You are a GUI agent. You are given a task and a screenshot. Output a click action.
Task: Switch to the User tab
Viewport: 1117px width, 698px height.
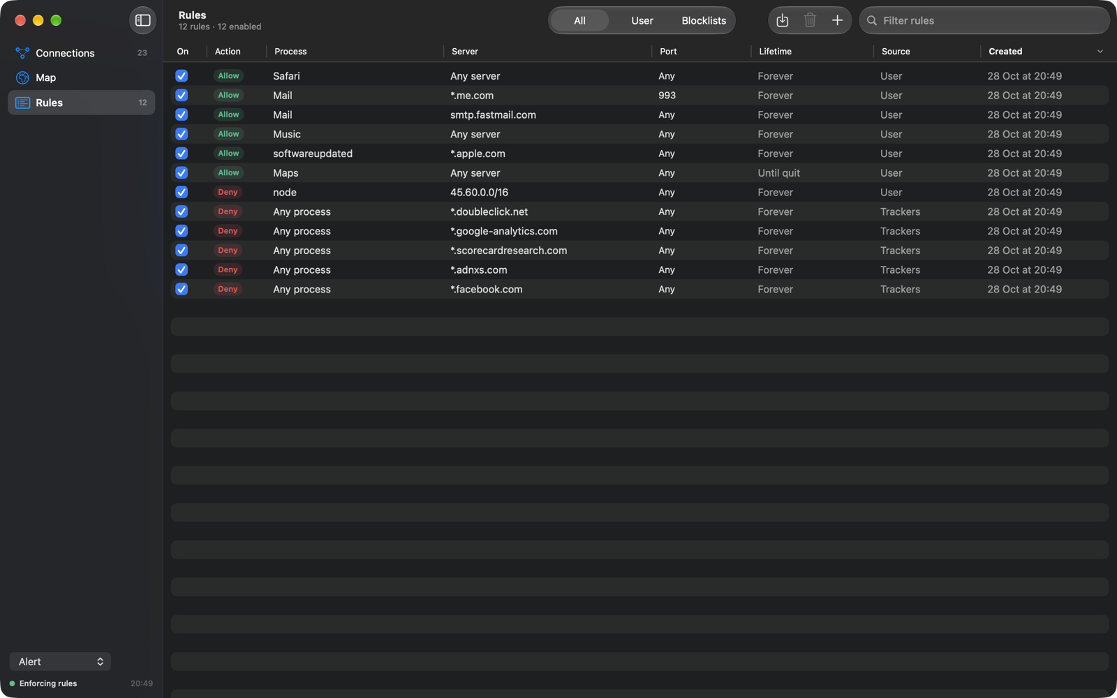pos(642,21)
